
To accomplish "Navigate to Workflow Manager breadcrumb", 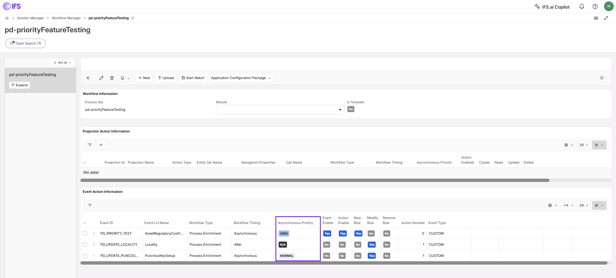I will pos(66,18).
